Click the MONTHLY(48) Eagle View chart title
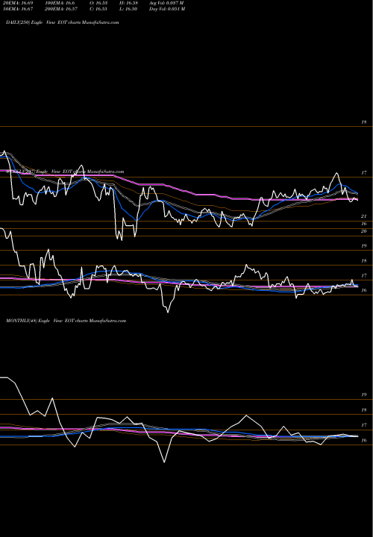 66,321
